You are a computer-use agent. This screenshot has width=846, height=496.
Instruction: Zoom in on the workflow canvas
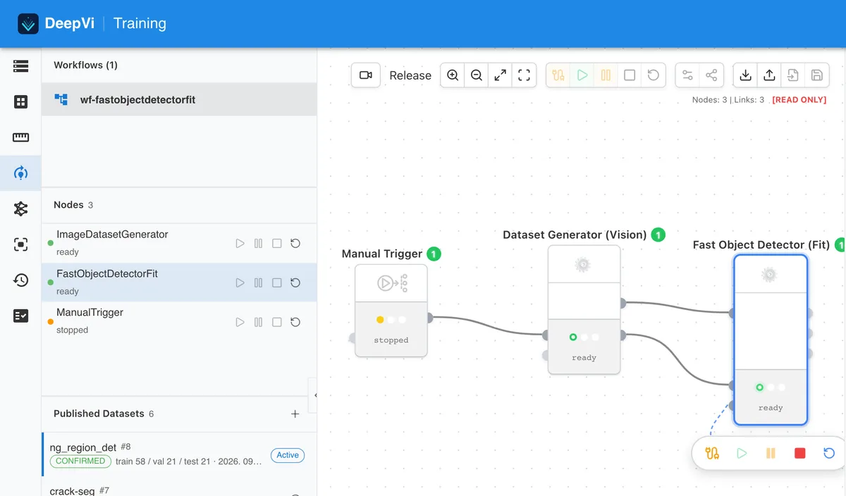[x=453, y=75]
